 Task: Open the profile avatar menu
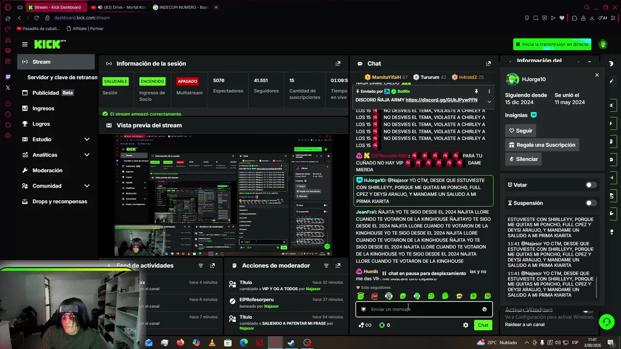tap(603, 44)
